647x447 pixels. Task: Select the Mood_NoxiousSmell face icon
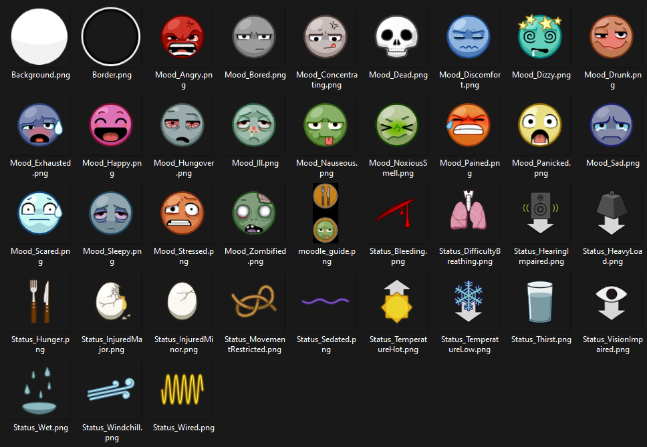pos(397,125)
